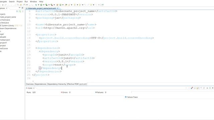214x120 pixels.
Task: Click Rerun Test icon in JUnit view
Action: click(201, 88)
